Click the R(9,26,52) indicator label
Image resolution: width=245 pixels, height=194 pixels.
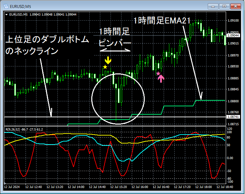pos(24,130)
